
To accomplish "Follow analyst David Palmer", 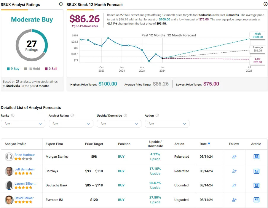I will pos(234,200).
